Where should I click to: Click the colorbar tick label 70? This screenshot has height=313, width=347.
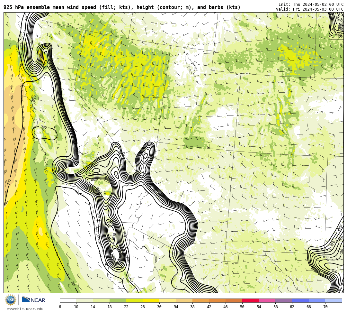coord(325,307)
